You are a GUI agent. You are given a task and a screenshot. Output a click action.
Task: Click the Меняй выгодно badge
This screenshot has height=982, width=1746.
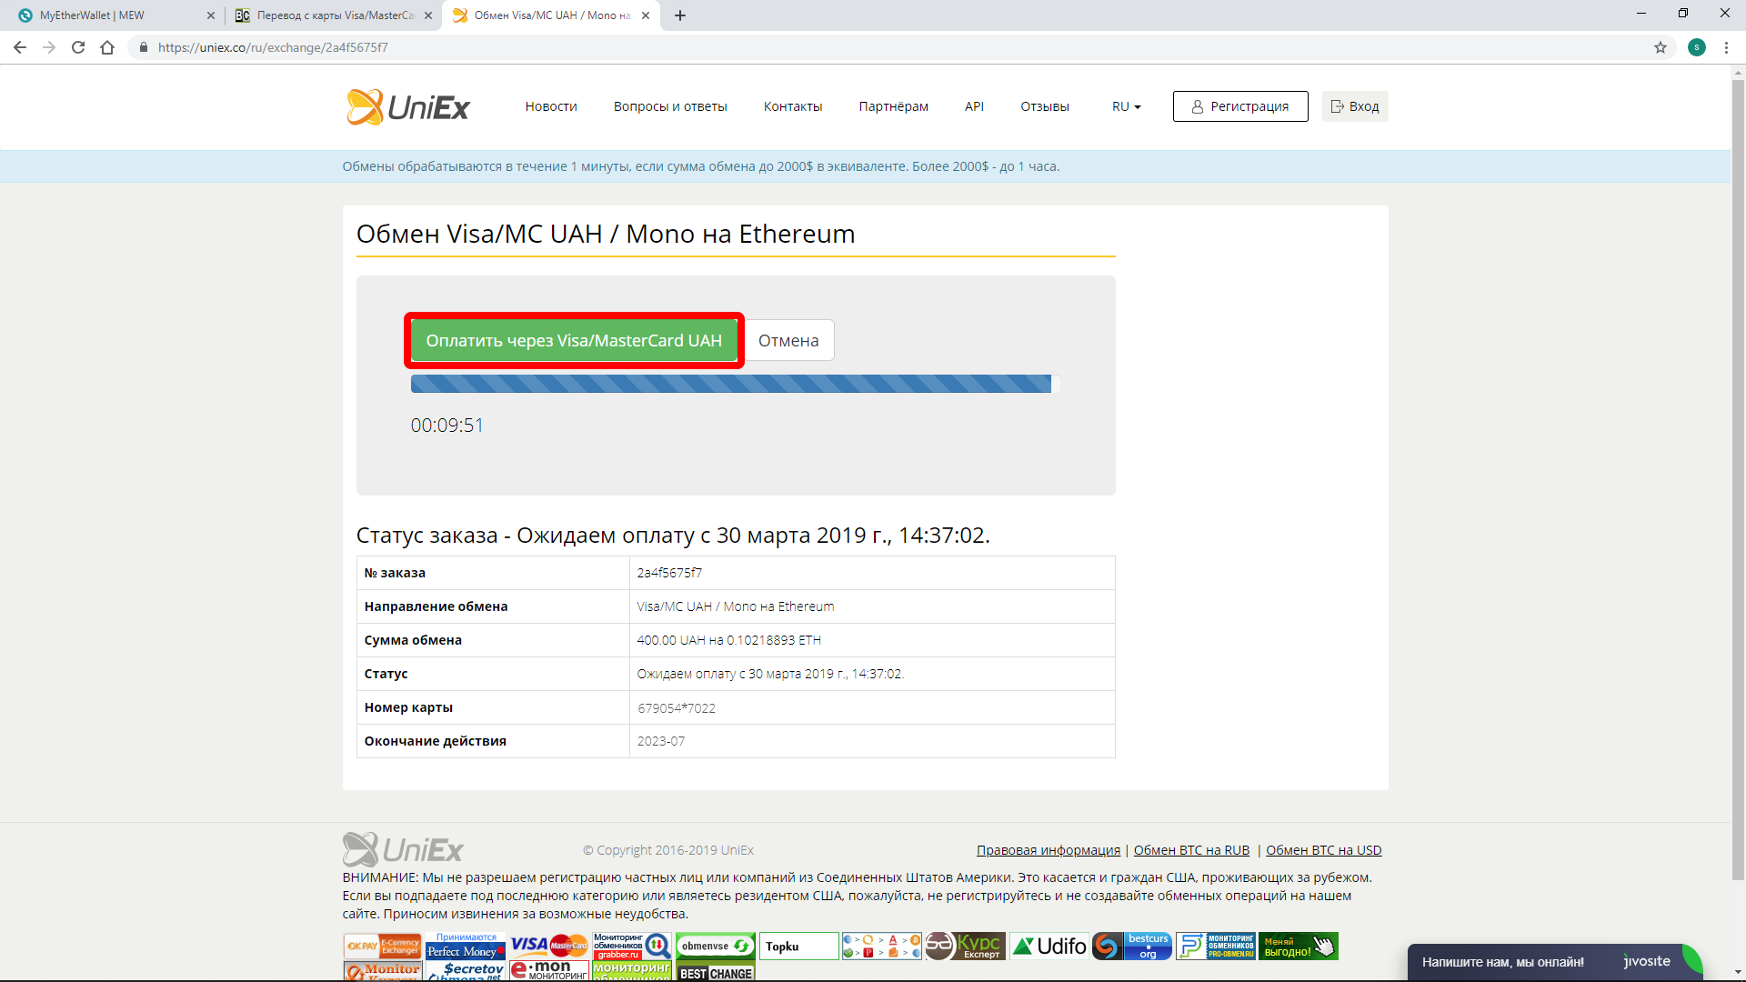click(1299, 947)
